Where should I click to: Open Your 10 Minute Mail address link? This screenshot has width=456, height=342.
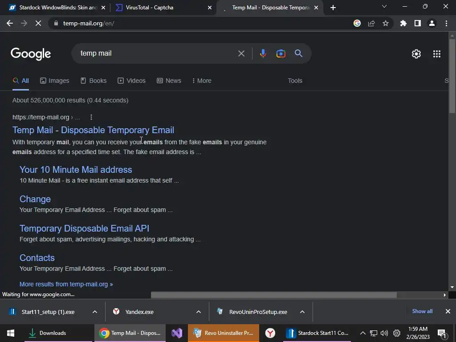coord(76,170)
